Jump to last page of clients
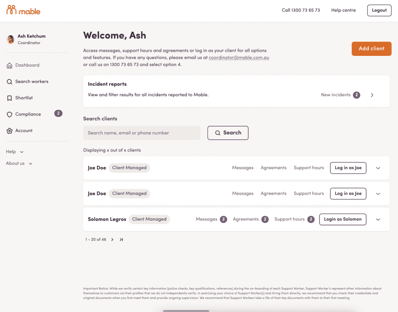The image size is (398, 312). coord(121,239)
